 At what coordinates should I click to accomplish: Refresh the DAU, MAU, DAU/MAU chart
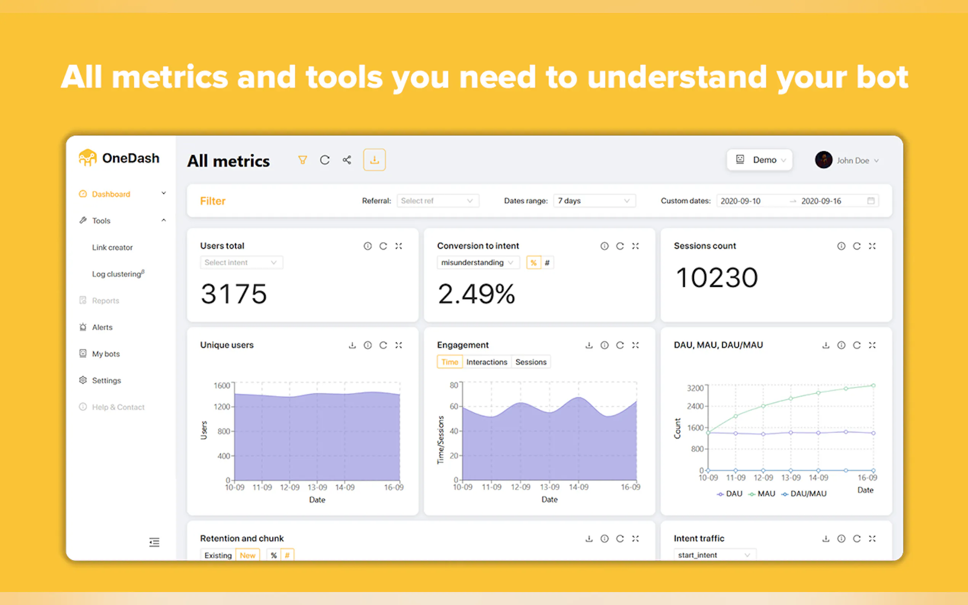(857, 345)
